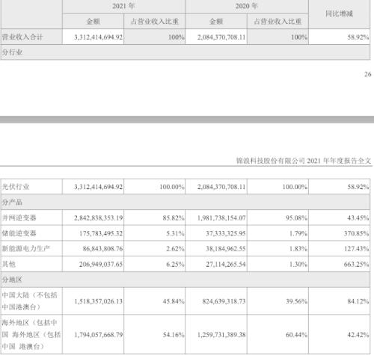The image size is (374, 355).
Task: Click the value 2,842,838,353.19
Action: point(98,218)
